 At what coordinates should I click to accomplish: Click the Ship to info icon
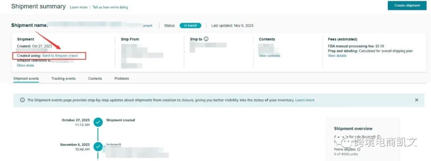[206, 39]
